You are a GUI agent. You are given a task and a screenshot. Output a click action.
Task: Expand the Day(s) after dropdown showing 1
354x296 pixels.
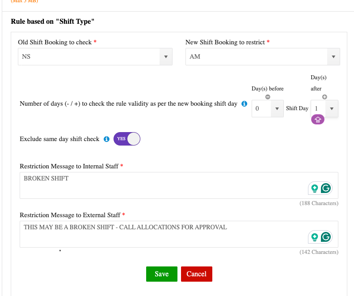324,109
